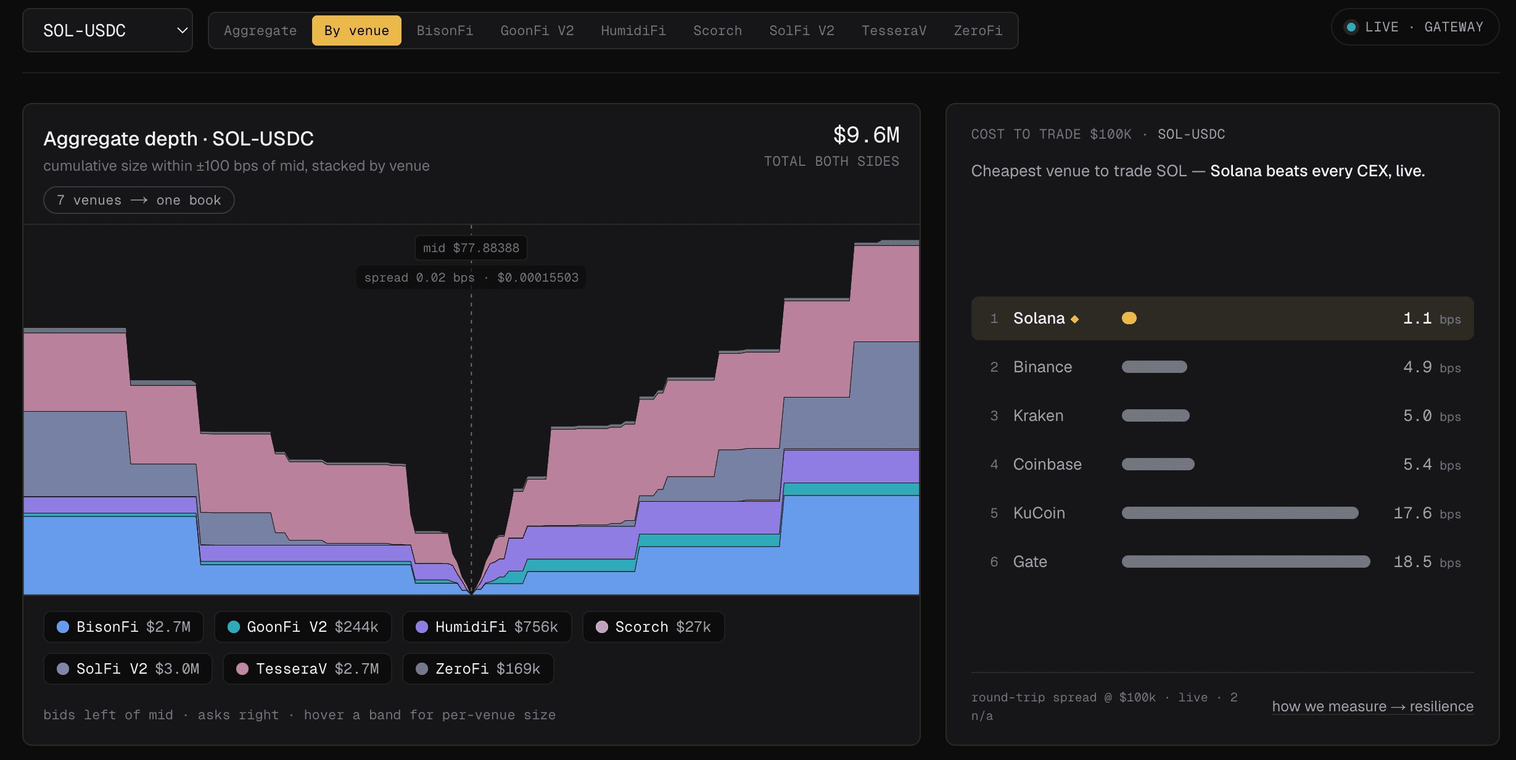The width and height of the screenshot is (1516, 760).
Task: Select the KuCoin row at 17.6 bps
Action: tap(1222, 513)
